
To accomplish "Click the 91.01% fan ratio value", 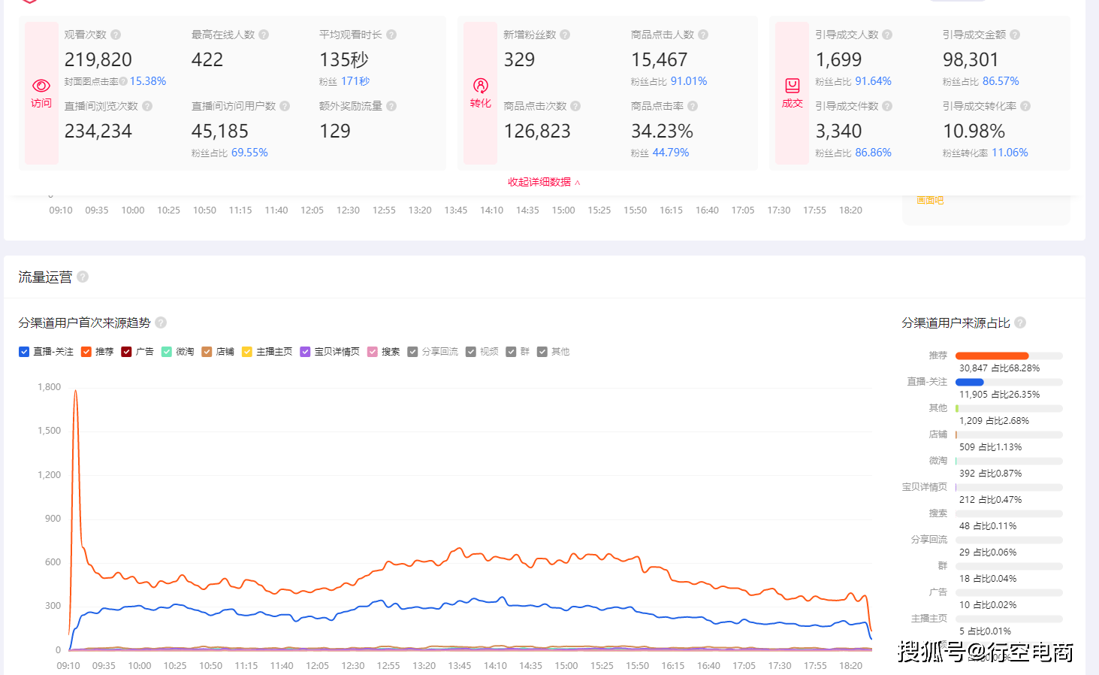I will point(689,81).
